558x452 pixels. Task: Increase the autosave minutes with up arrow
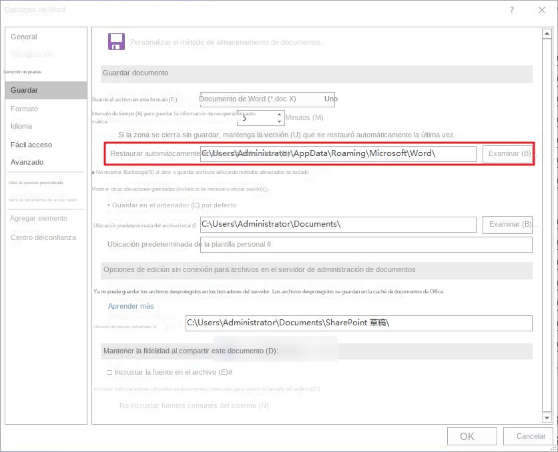click(280, 114)
